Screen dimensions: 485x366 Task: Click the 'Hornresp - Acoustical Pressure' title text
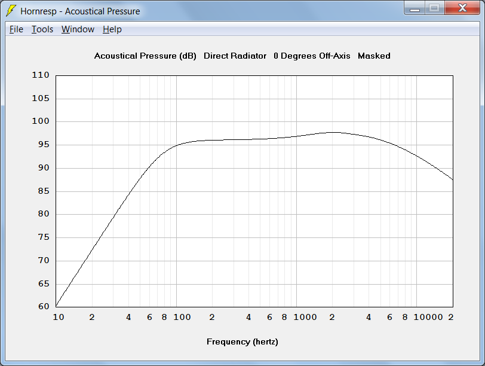80,11
